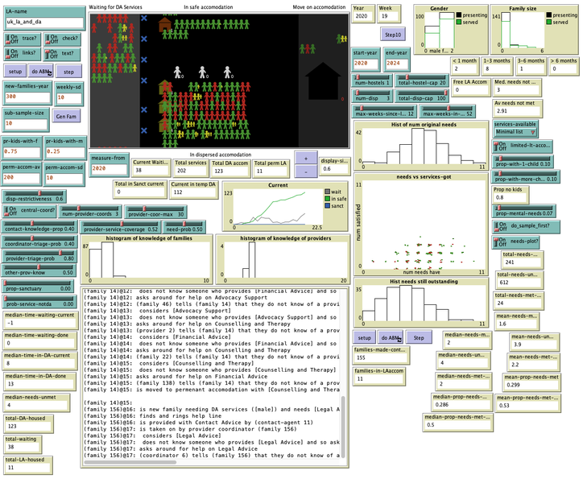Adjust the total-hostel-cap slider
The image size is (583, 483).
pyautogui.click(x=422, y=80)
